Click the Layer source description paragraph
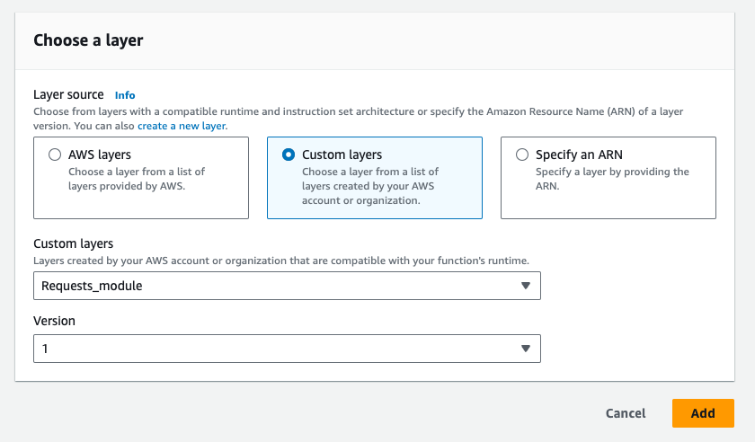 point(360,111)
